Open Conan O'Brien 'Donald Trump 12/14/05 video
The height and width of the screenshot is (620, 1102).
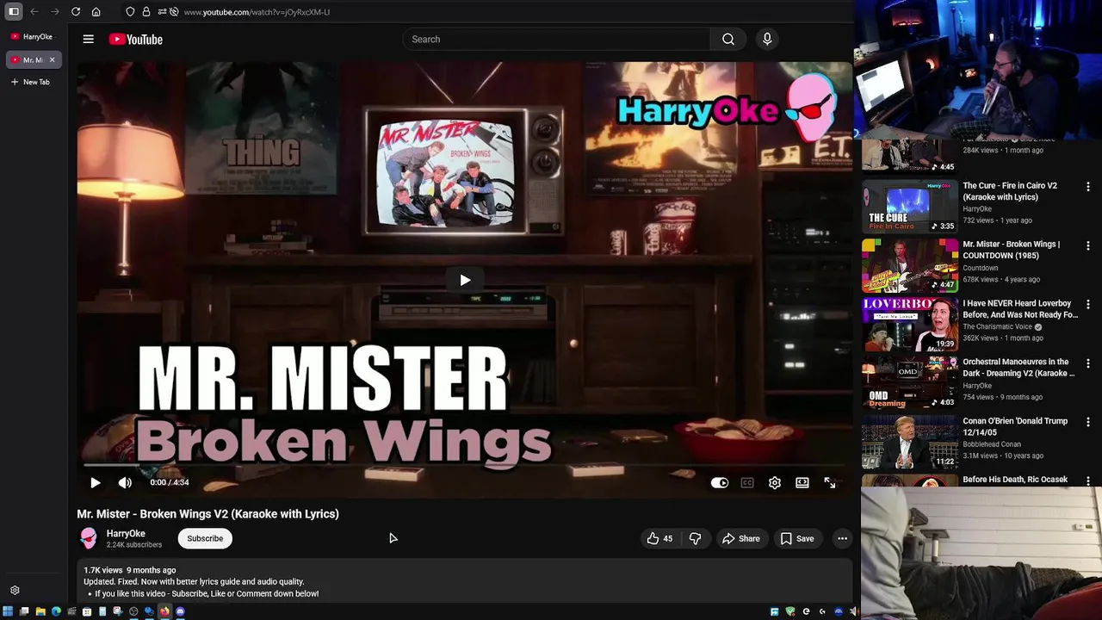tap(1015, 427)
